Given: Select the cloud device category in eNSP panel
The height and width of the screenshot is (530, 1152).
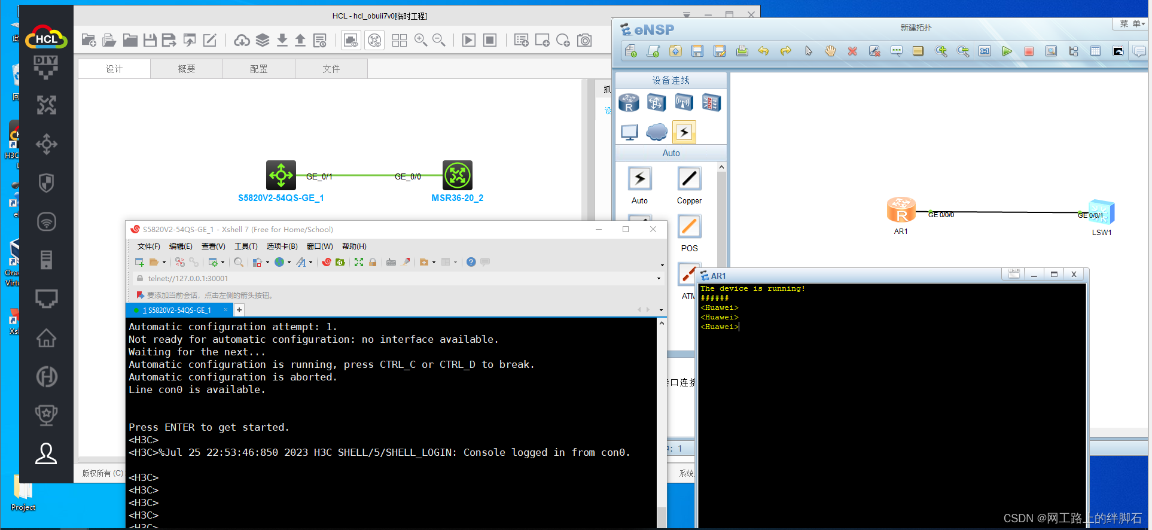Looking at the screenshot, I should [656, 132].
